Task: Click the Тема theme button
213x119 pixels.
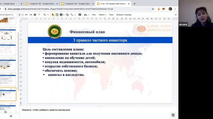Action: coord(111,15)
